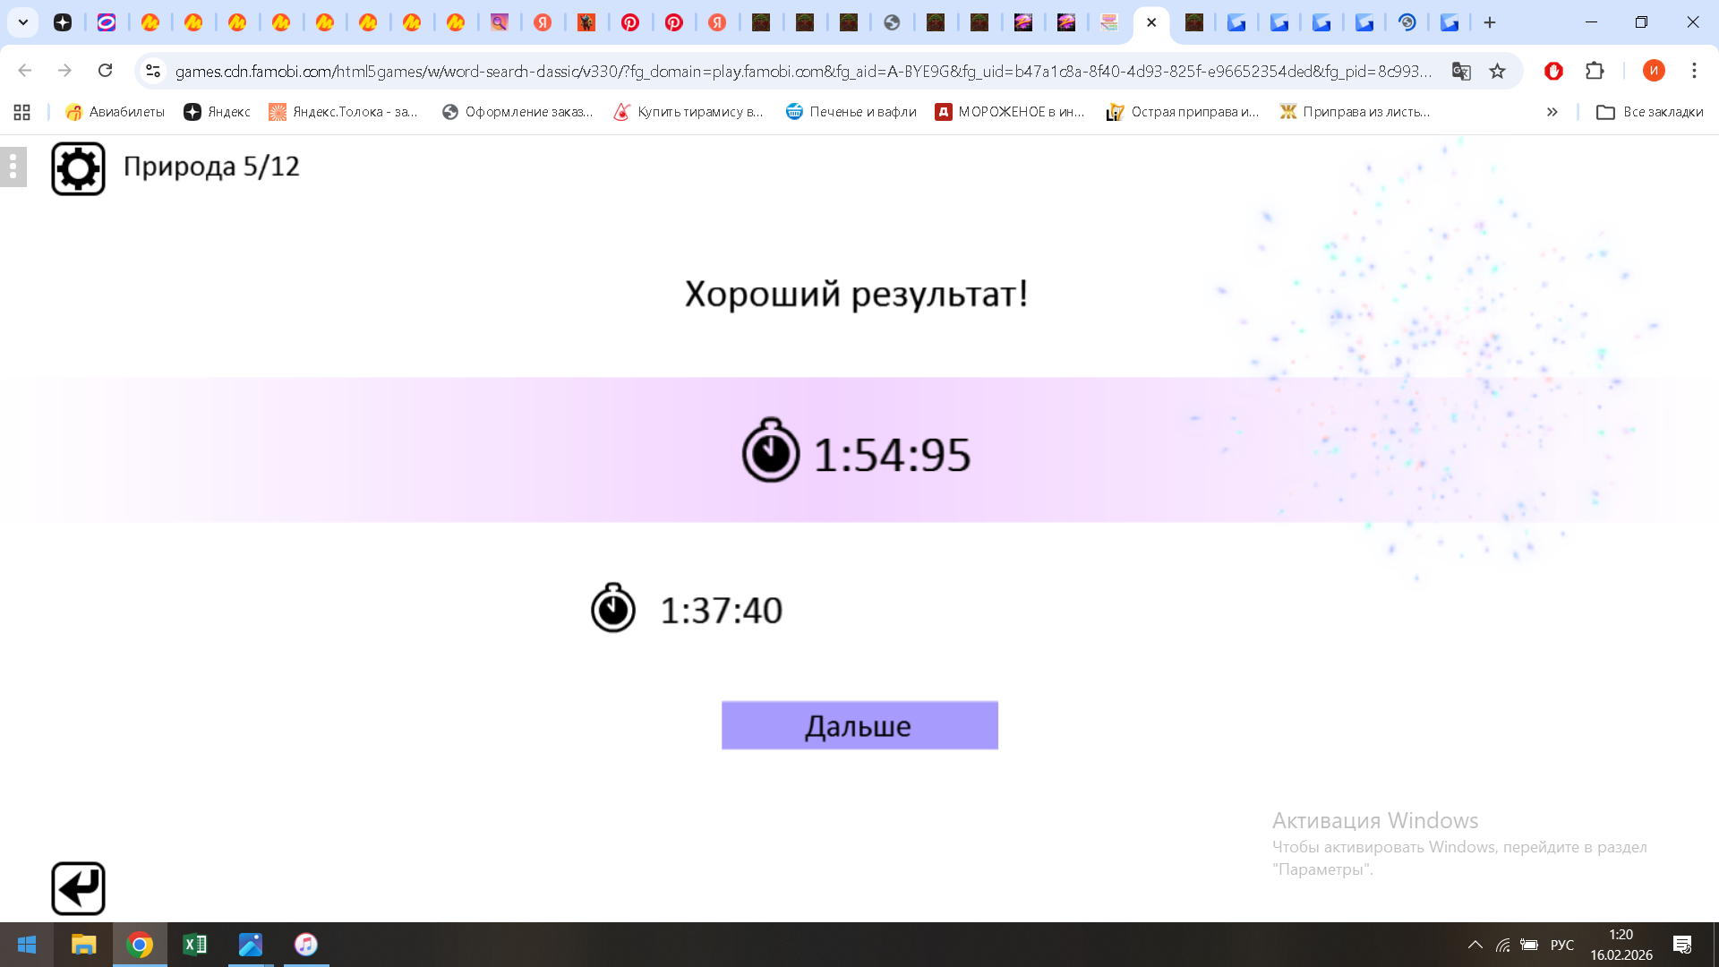Click the browser back arrow
Image resolution: width=1719 pixels, height=967 pixels.
(23, 71)
